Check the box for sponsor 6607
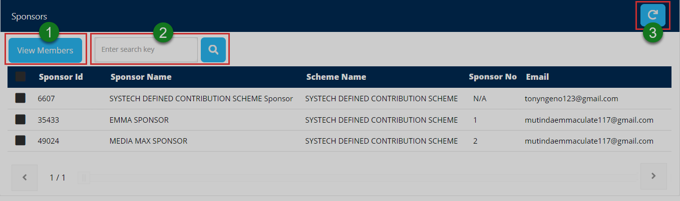The width and height of the screenshot is (680, 201). tap(21, 99)
